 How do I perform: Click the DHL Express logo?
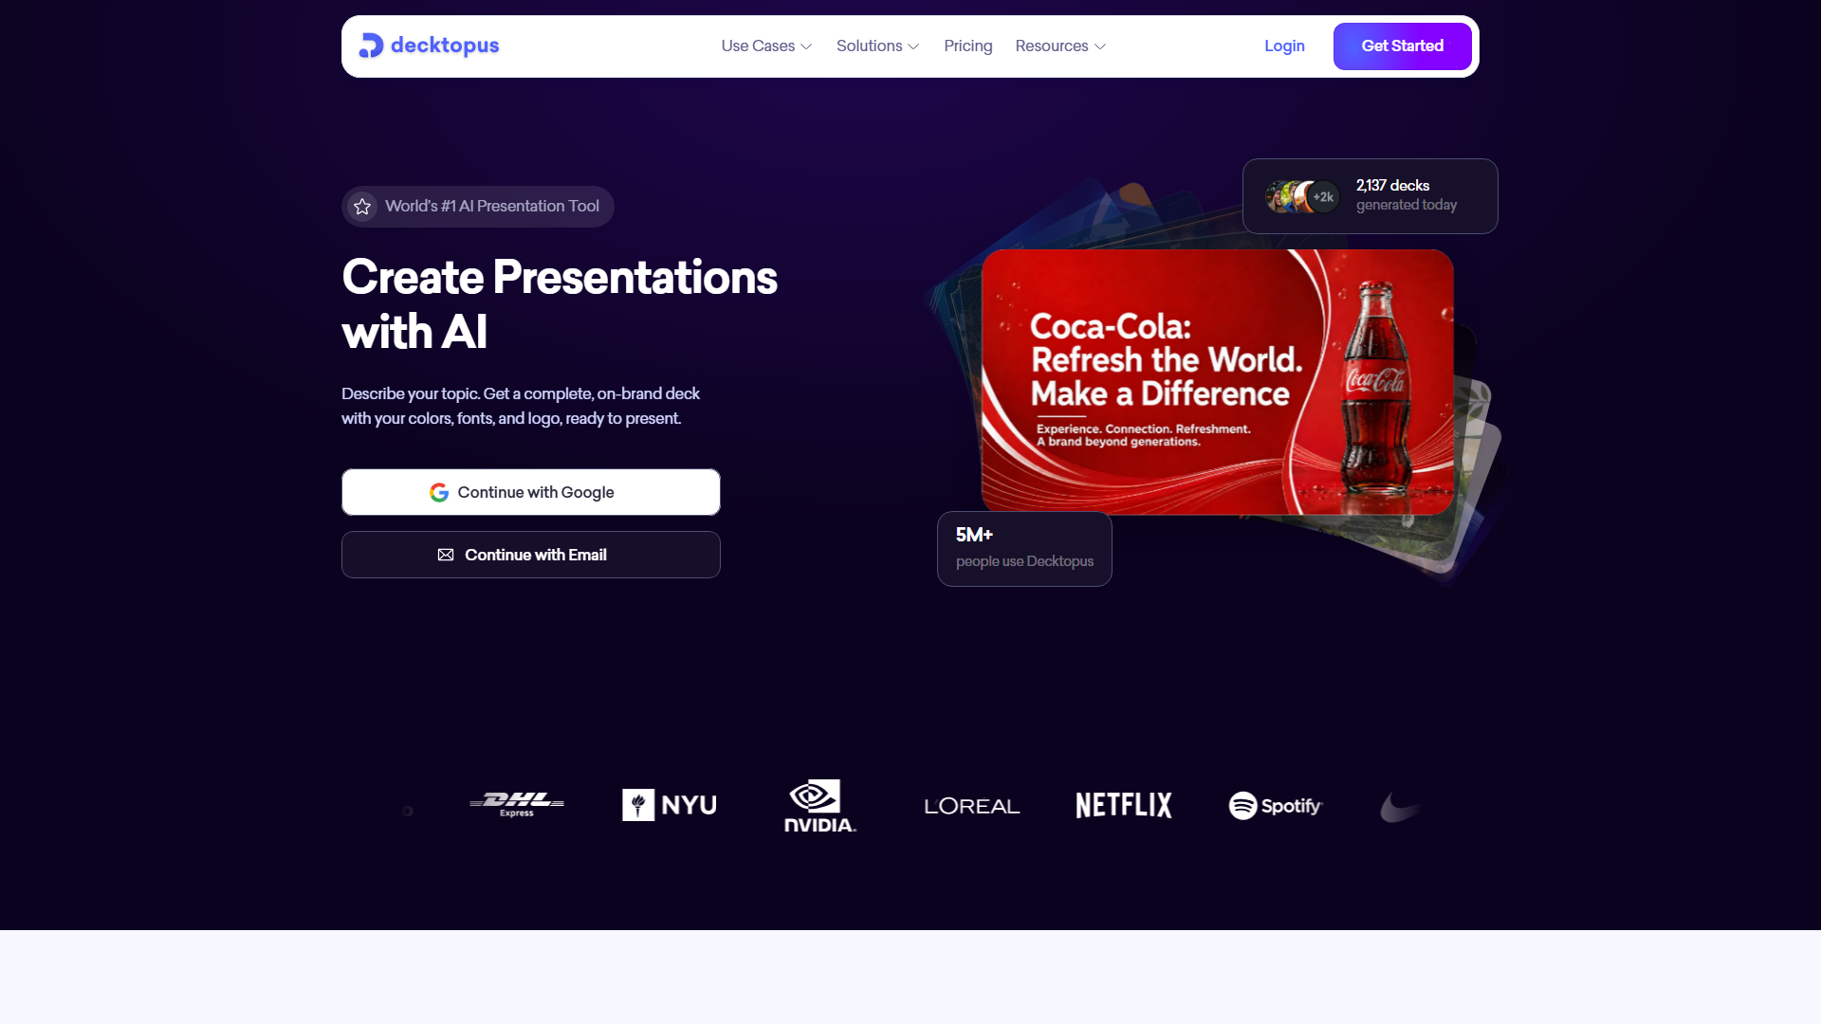tap(517, 805)
